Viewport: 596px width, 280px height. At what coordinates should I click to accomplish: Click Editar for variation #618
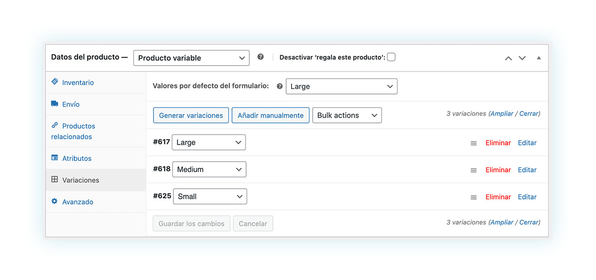[527, 170]
